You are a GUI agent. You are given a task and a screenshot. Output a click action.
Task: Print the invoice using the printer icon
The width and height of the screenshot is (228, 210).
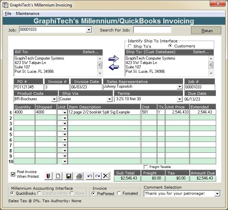point(79,176)
